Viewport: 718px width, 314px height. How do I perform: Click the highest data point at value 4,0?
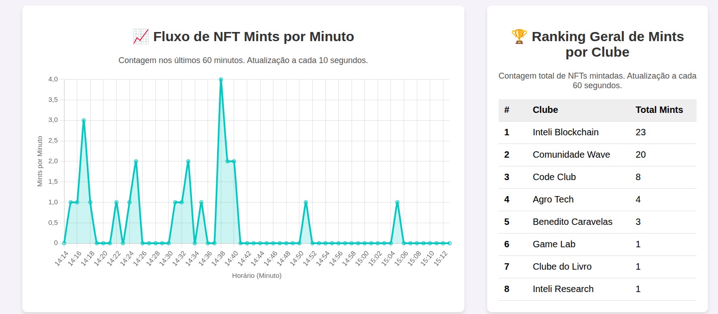[x=221, y=80]
